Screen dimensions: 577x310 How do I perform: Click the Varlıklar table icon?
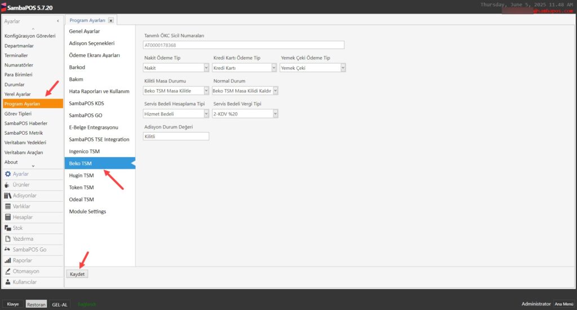click(x=7, y=206)
